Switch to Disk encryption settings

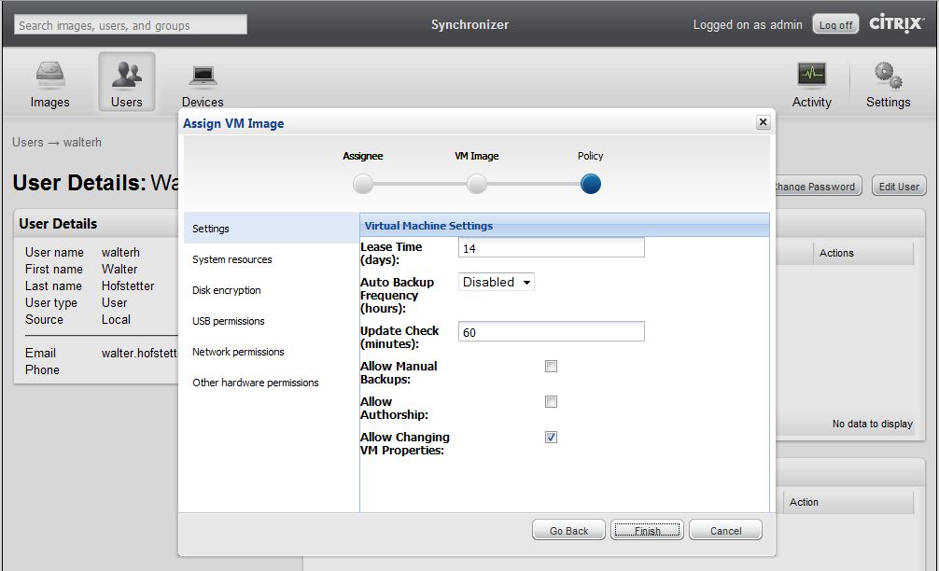coord(227,290)
